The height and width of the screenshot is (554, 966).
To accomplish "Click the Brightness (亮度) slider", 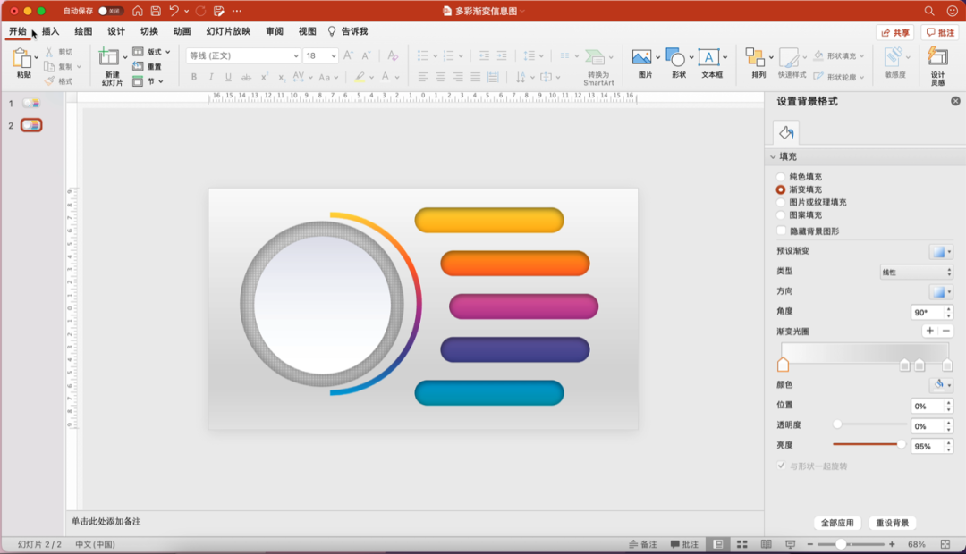I will pyautogui.click(x=868, y=444).
